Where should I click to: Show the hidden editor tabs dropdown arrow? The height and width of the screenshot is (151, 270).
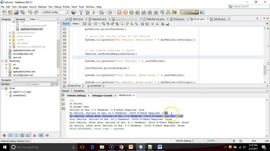(x=264, y=18)
